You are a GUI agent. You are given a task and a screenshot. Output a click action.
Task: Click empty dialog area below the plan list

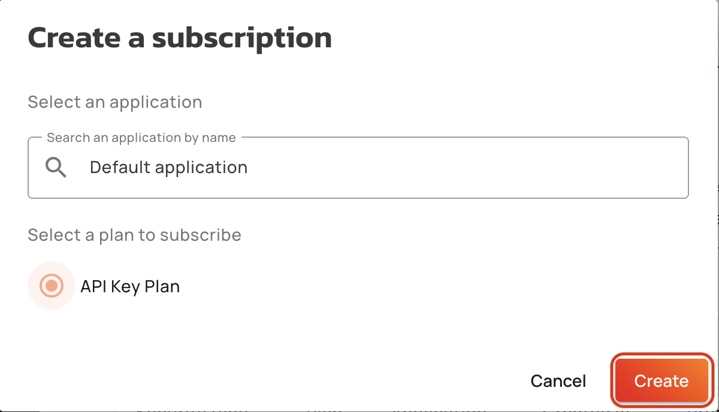coord(300,335)
